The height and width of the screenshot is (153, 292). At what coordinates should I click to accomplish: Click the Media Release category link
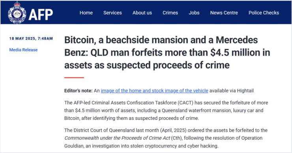tap(23, 50)
